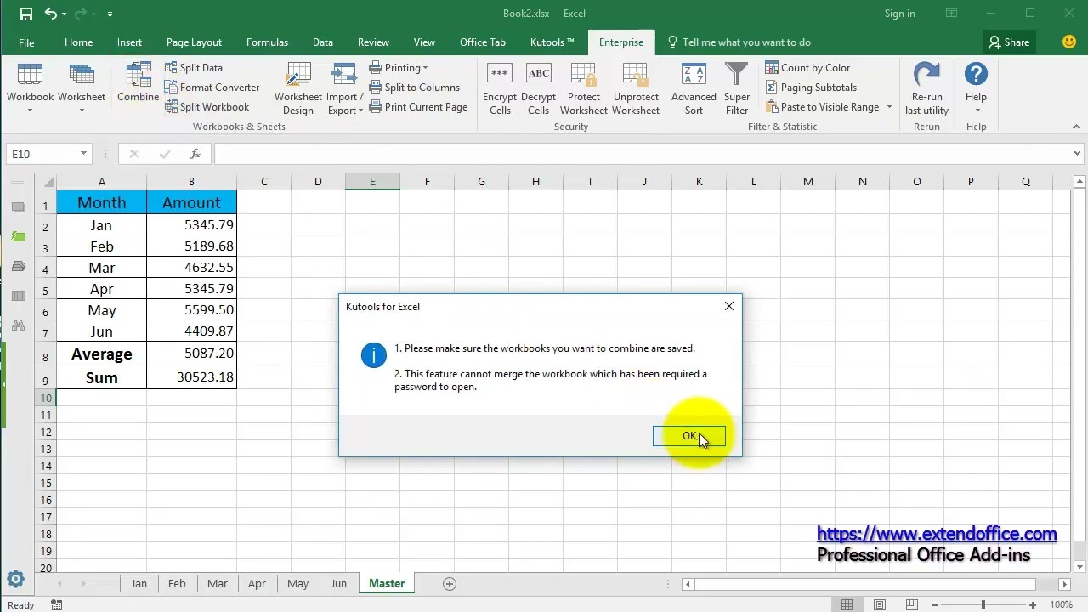Open Unprotect Worksheet utility
The height and width of the screenshot is (612, 1088).
tap(636, 88)
